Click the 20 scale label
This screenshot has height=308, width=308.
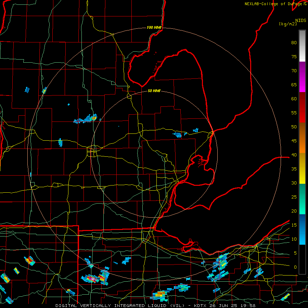(294, 211)
